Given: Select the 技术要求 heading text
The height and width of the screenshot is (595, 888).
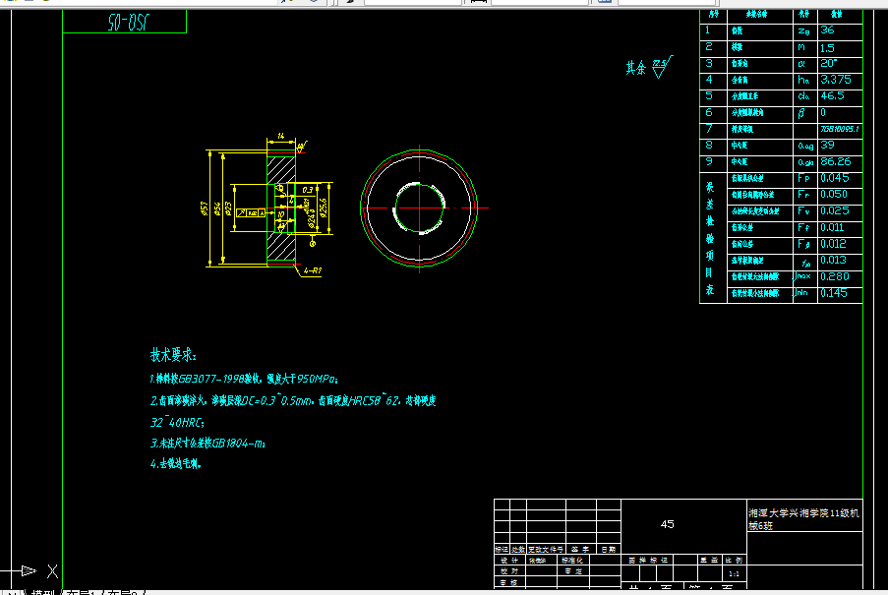Looking at the screenshot, I should click(x=173, y=355).
